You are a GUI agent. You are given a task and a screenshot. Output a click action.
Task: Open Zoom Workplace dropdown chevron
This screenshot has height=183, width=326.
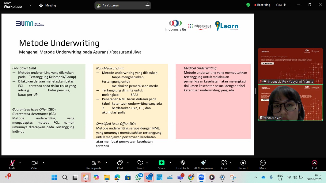pyautogui.click(x=31, y=5)
